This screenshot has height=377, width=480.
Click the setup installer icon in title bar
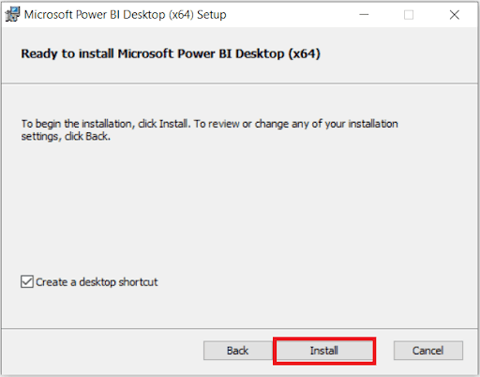12,14
